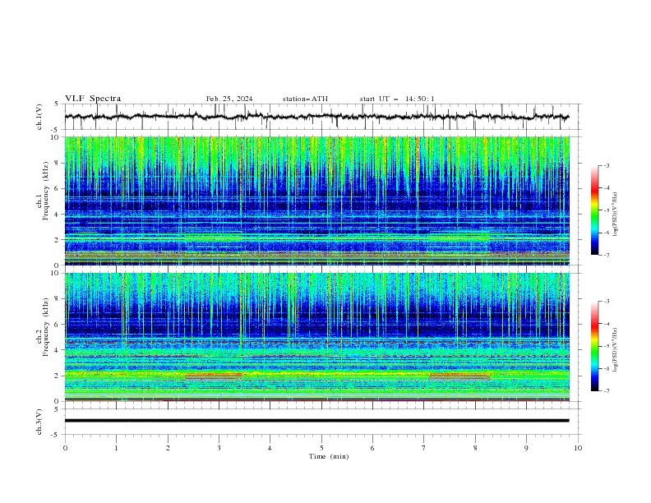Click the '-7' label on ch.2 color bar
651x503 pixels.
click(606, 391)
